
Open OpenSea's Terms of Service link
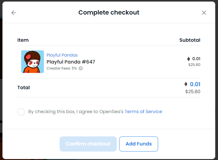(x=143, y=112)
